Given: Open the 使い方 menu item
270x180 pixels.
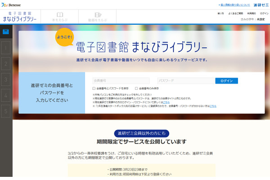Looking at the screenshot, I should [220, 13].
